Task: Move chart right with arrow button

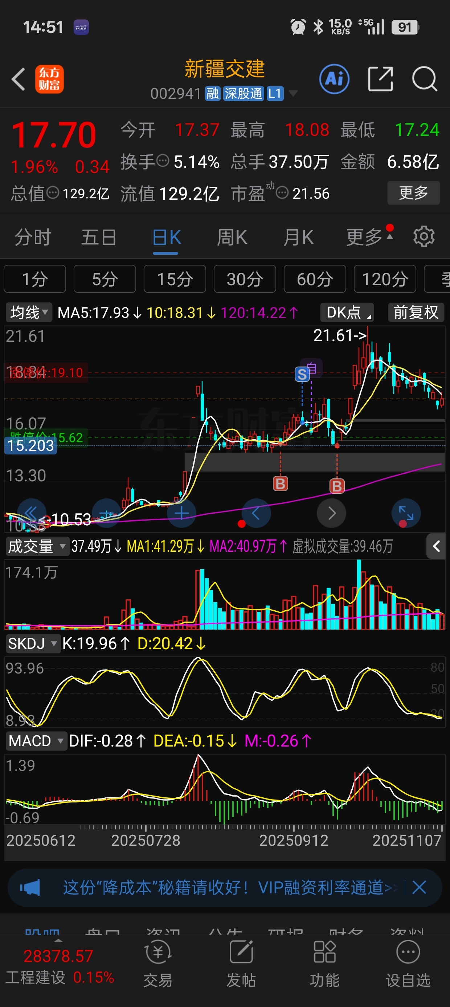Action: [x=332, y=513]
